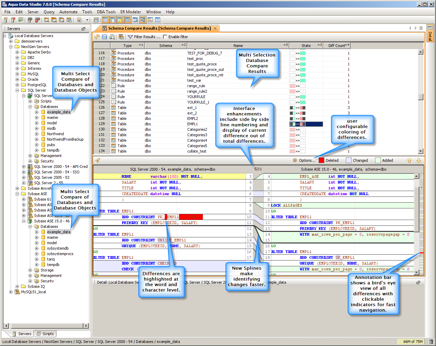Screen dimensions: 436x346
Task: Enable the filter checkbox
Action: (165, 37)
